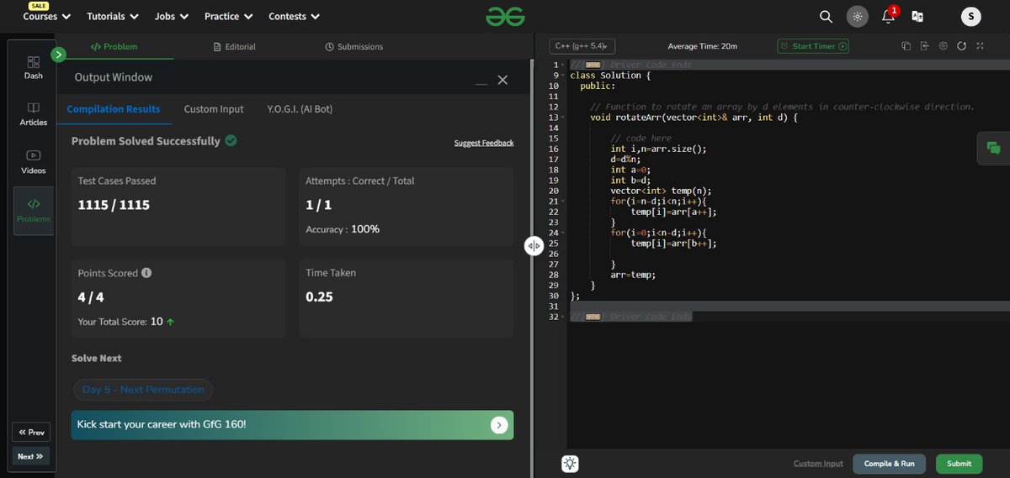Minimize the Output Window
Image resolution: width=1010 pixels, height=478 pixels.
point(481,82)
